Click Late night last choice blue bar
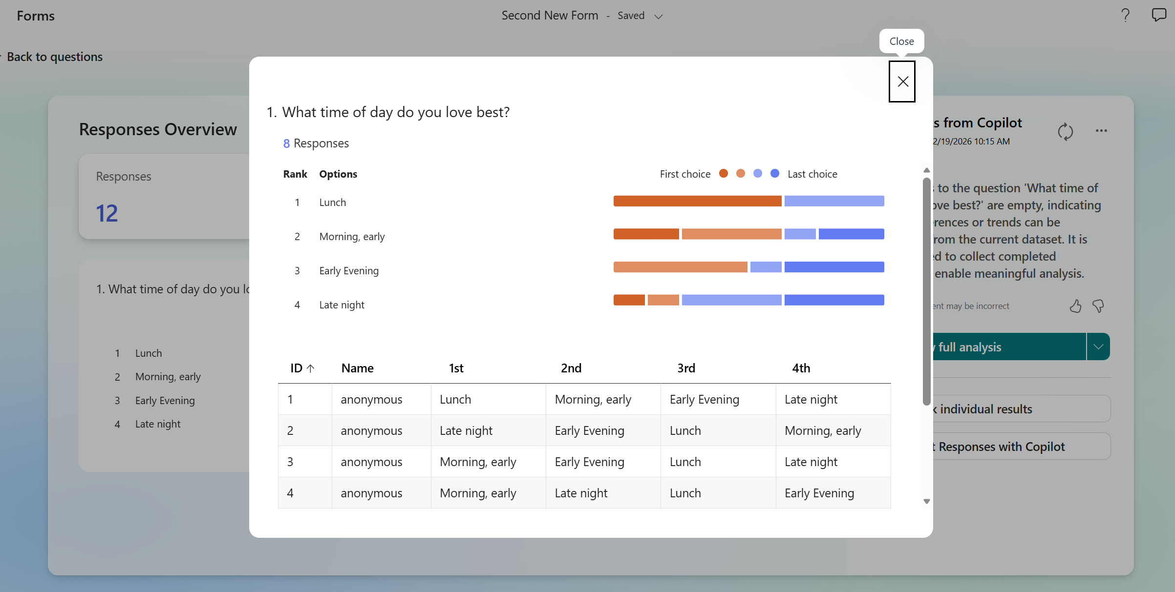This screenshot has width=1175, height=592. 834,300
